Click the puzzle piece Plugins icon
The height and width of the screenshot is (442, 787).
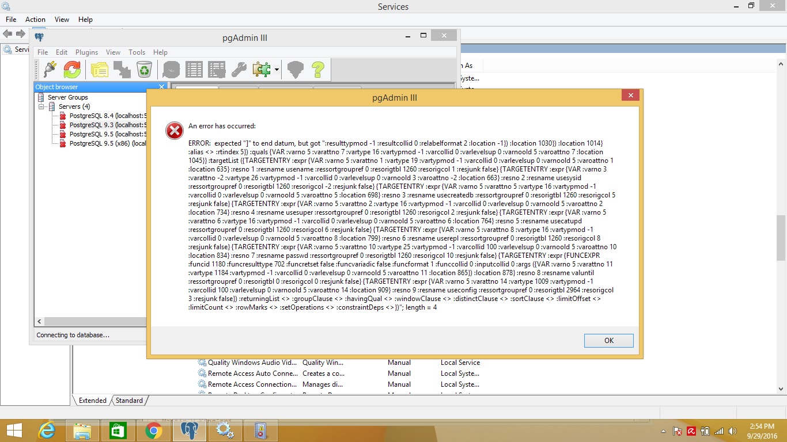click(x=262, y=70)
